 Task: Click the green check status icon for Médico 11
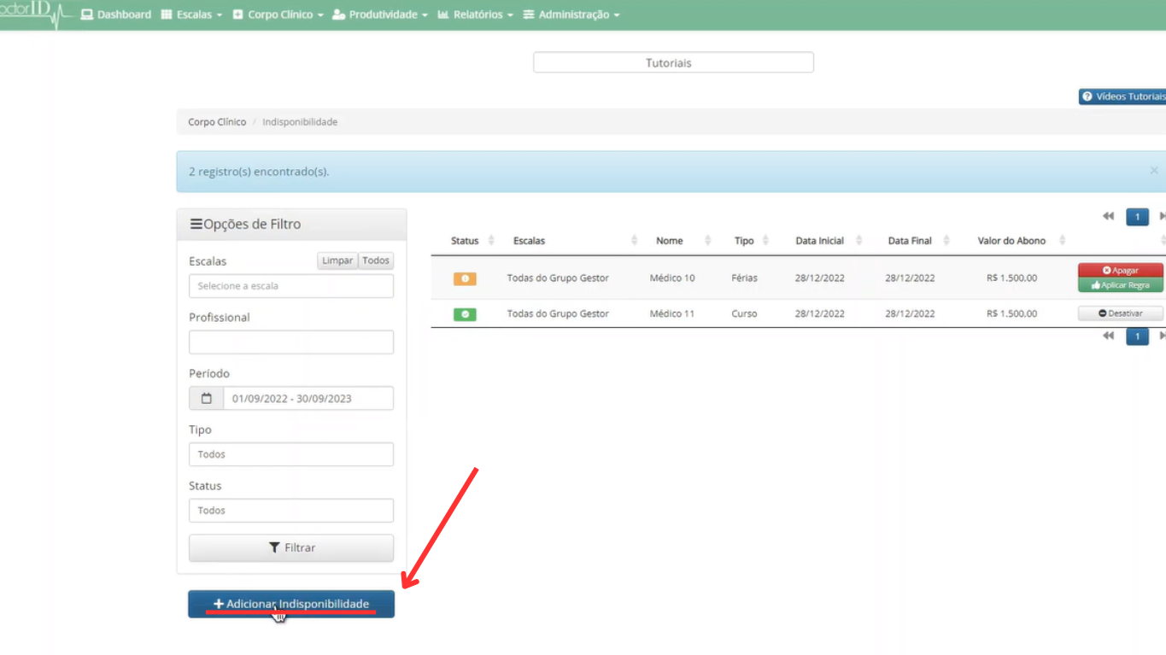(465, 314)
